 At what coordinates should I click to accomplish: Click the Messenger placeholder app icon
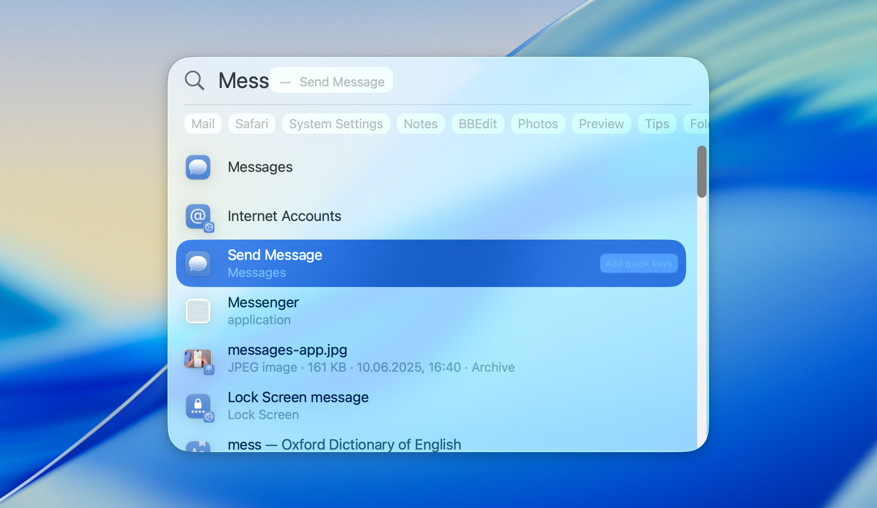[x=198, y=311]
